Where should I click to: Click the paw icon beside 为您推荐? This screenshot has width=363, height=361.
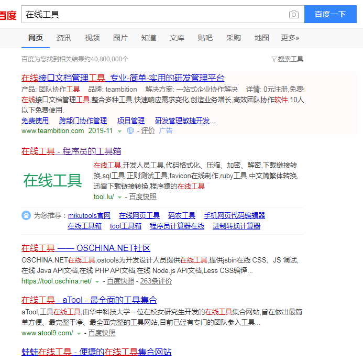coord(26,215)
